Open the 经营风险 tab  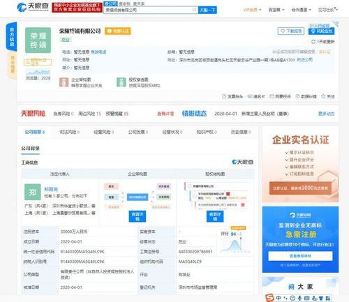pos(103,132)
